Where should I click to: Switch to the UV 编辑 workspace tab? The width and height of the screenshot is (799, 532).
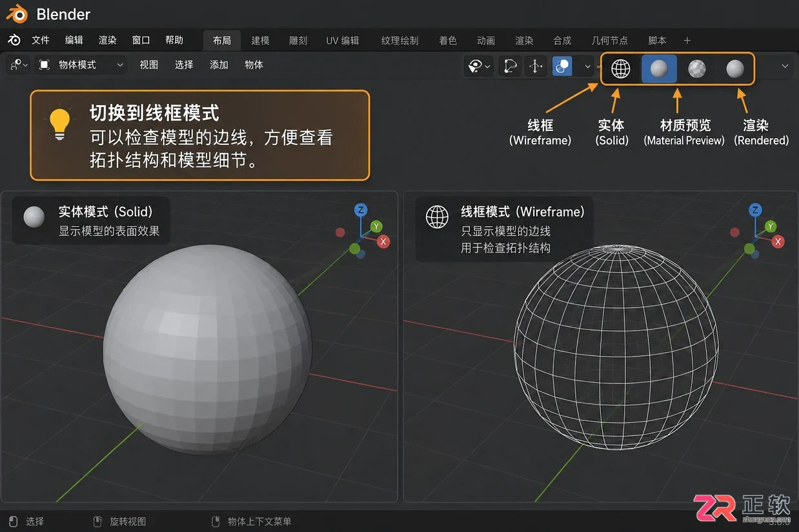coord(342,41)
